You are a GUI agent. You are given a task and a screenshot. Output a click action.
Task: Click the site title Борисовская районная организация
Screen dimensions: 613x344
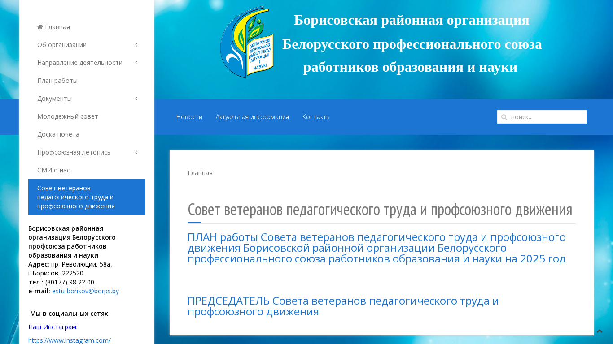[x=412, y=20]
